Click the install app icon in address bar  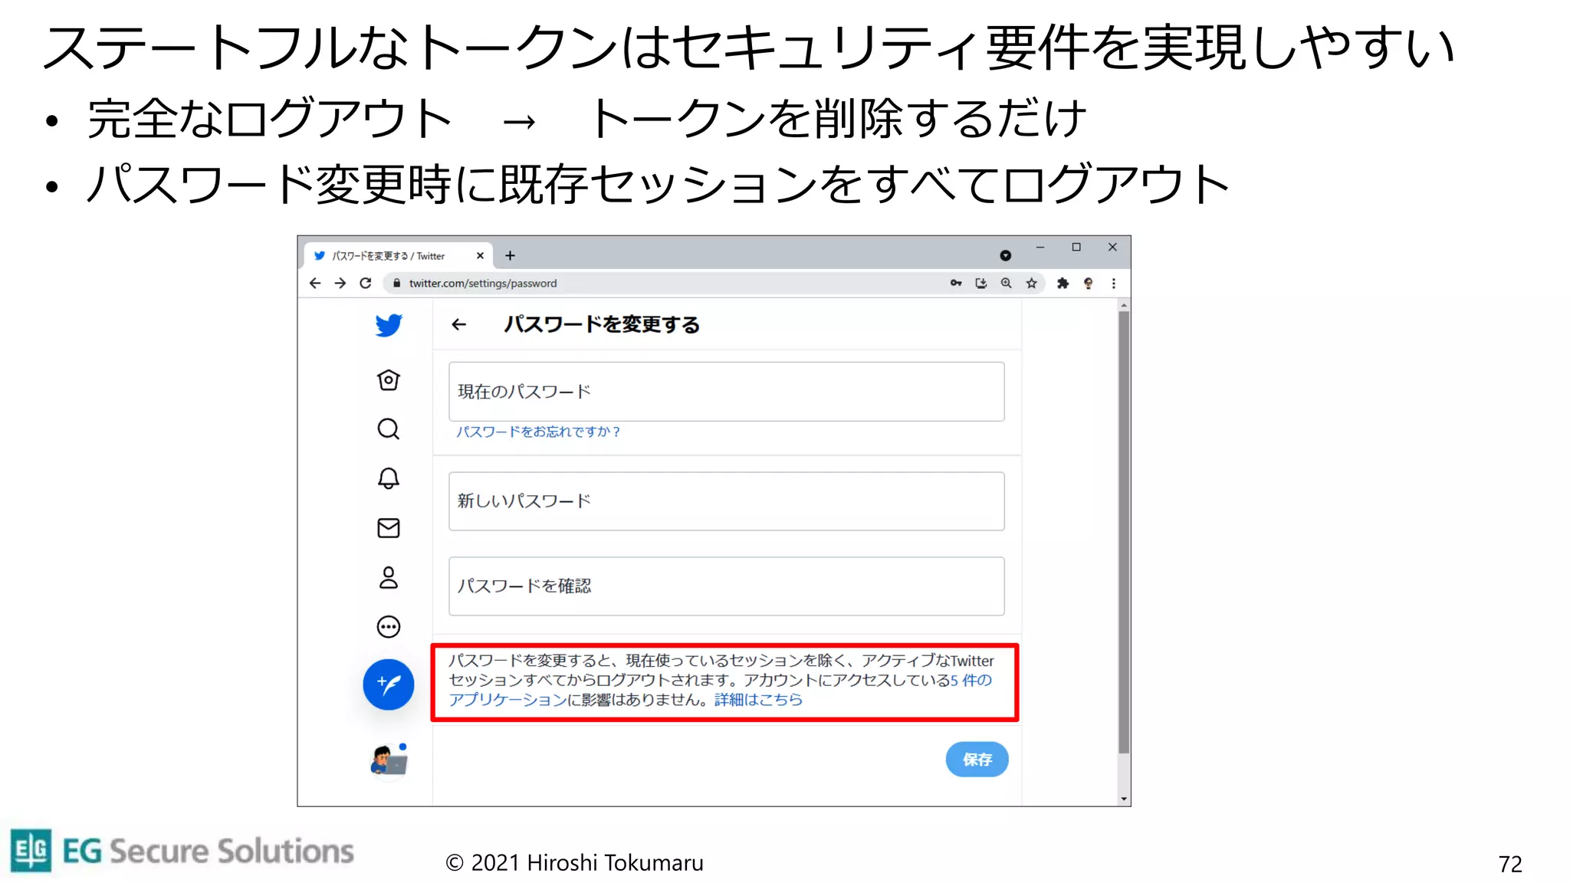tap(981, 283)
